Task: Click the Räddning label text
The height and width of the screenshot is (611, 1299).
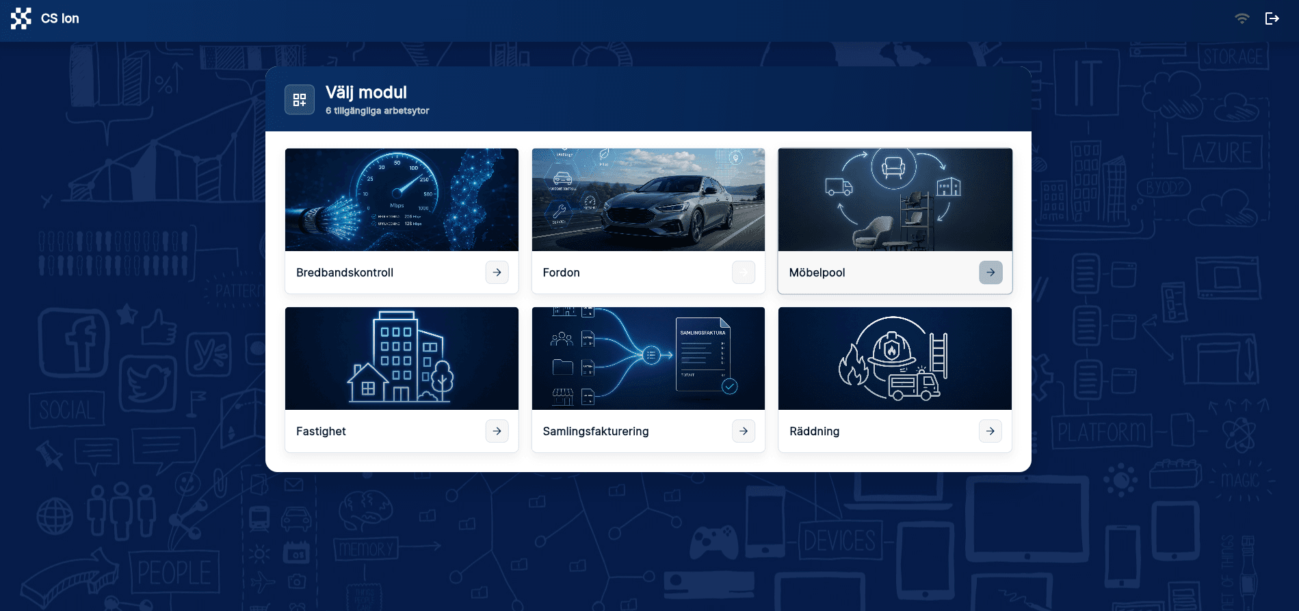Action: point(814,431)
